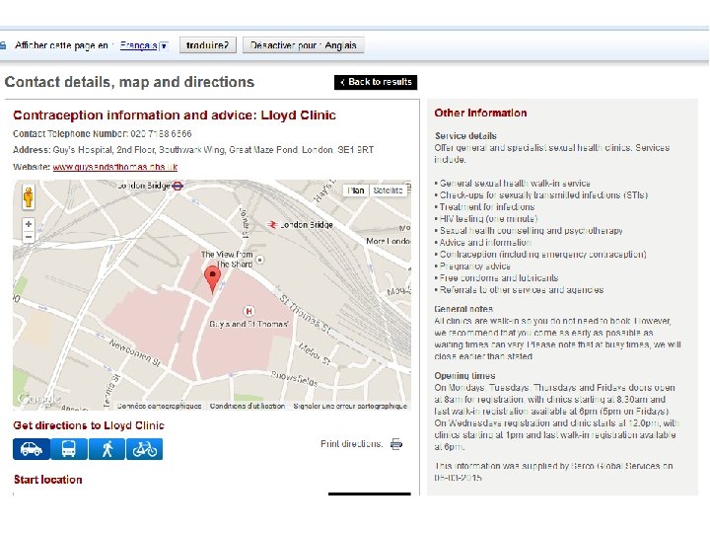The height and width of the screenshot is (533, 710).
Task: Click the Contact Telephone Number line
Action: pos(103,133)
